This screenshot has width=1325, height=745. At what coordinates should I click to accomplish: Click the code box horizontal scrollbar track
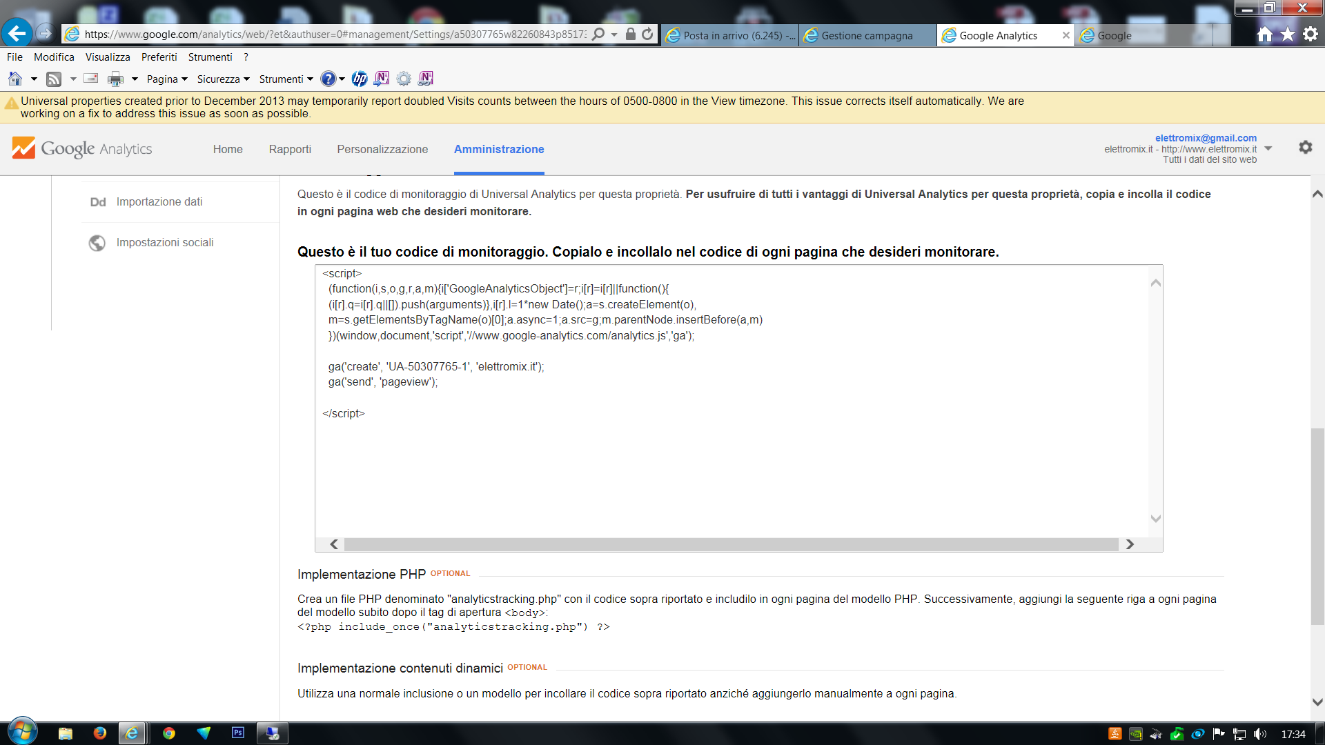732,544
